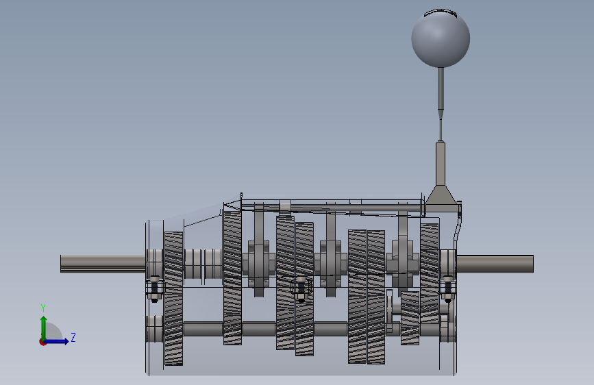Select the bolt on the right housing wall
The width and height of the screenshot is (594, 385).
tap(448, 289)
